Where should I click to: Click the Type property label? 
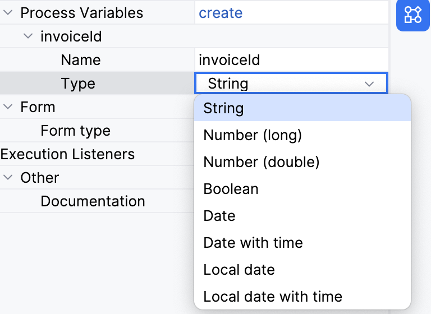point(78,84)
